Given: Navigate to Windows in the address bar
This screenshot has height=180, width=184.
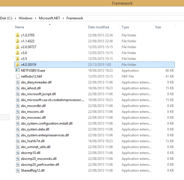Looking at the screenshot, I should pos(25,18).
